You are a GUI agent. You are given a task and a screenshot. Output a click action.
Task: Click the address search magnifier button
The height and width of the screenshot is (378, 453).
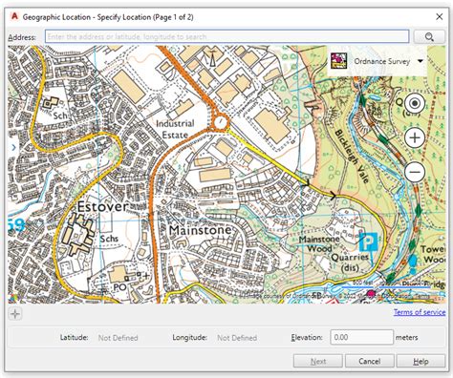[x=429, y=37]
